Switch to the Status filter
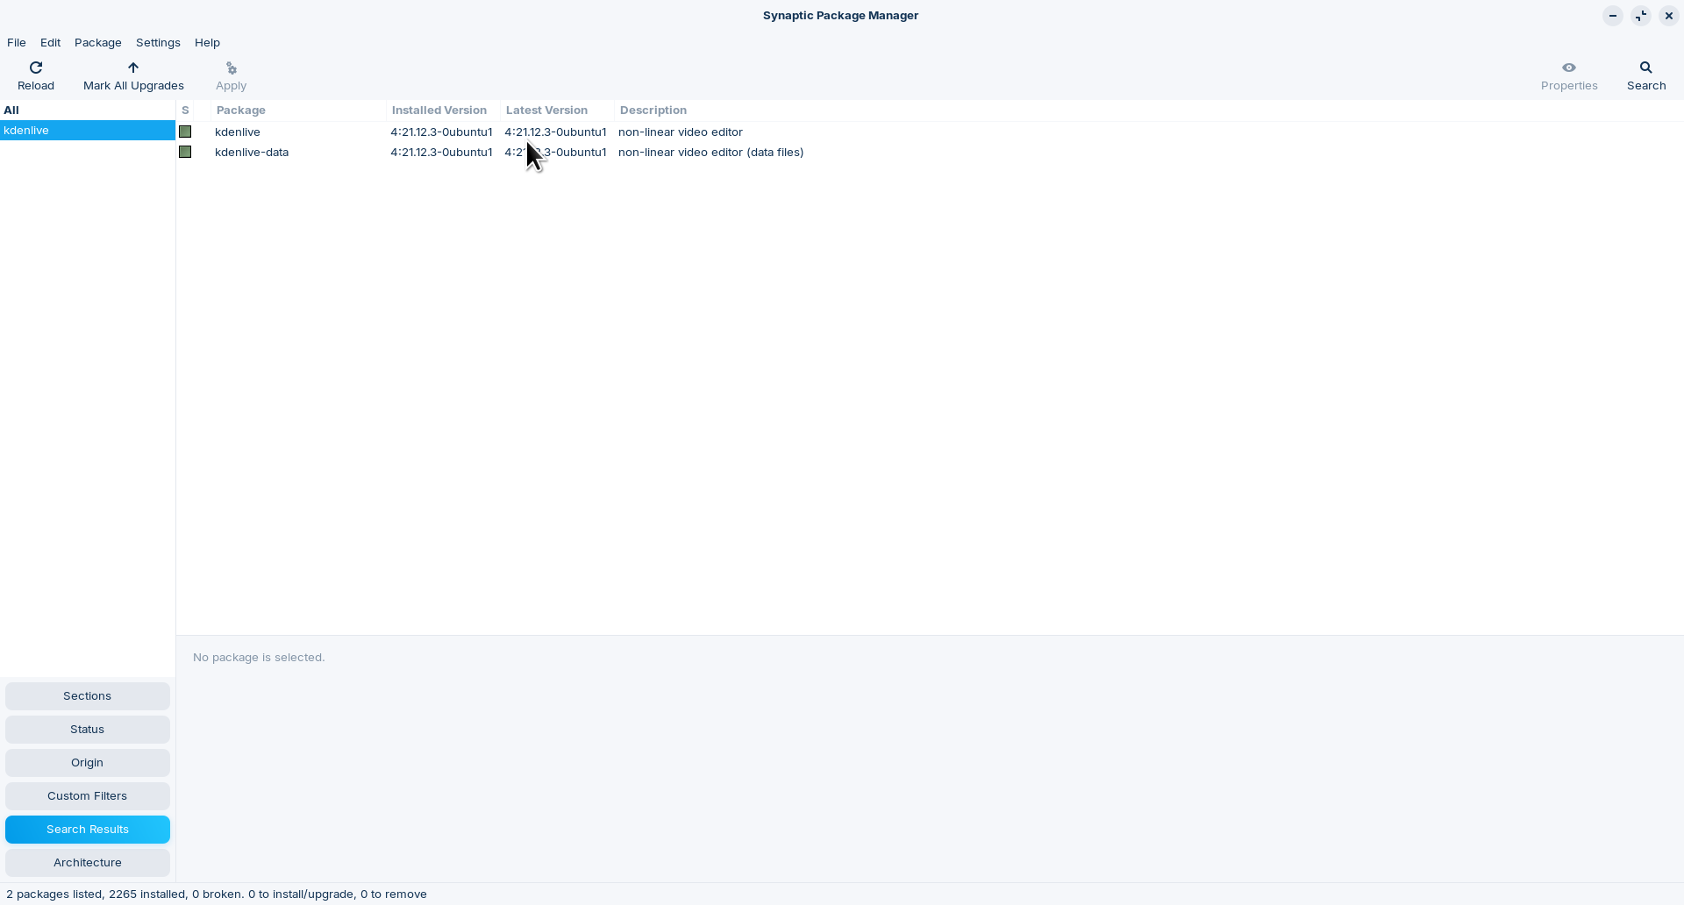The width and height of the screenshot is (1684, 905). tap(88, 730)
